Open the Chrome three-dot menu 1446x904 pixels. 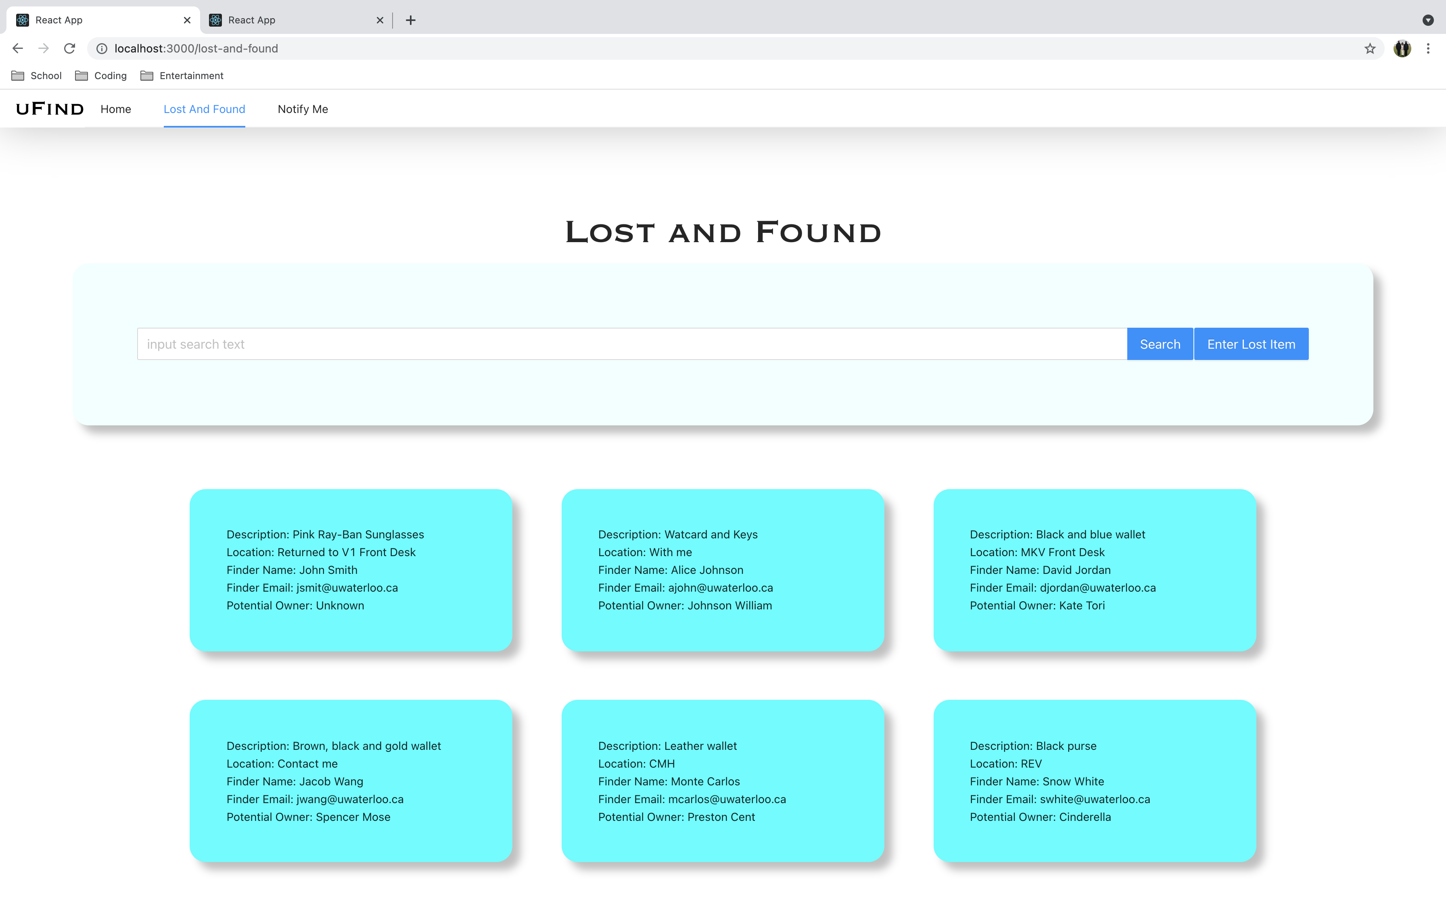point(1428,48)
